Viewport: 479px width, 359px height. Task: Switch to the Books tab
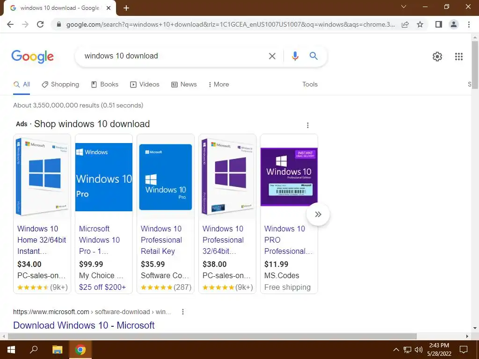(105, 85)
